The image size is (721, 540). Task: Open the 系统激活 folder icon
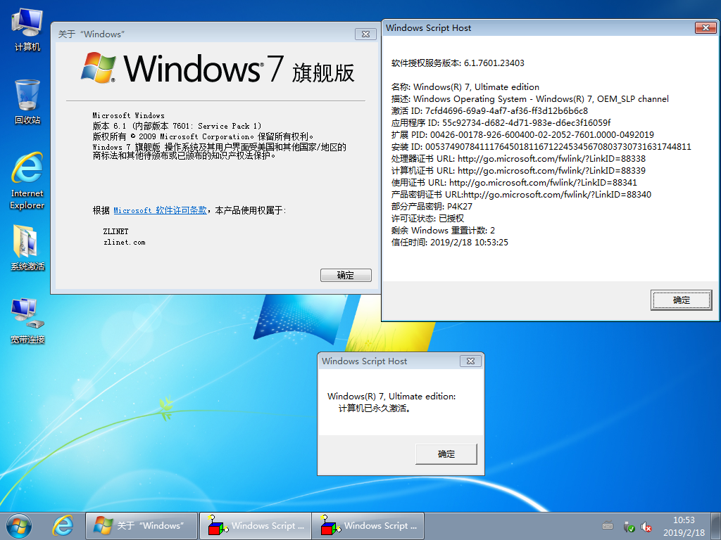(x=27, y=248)
